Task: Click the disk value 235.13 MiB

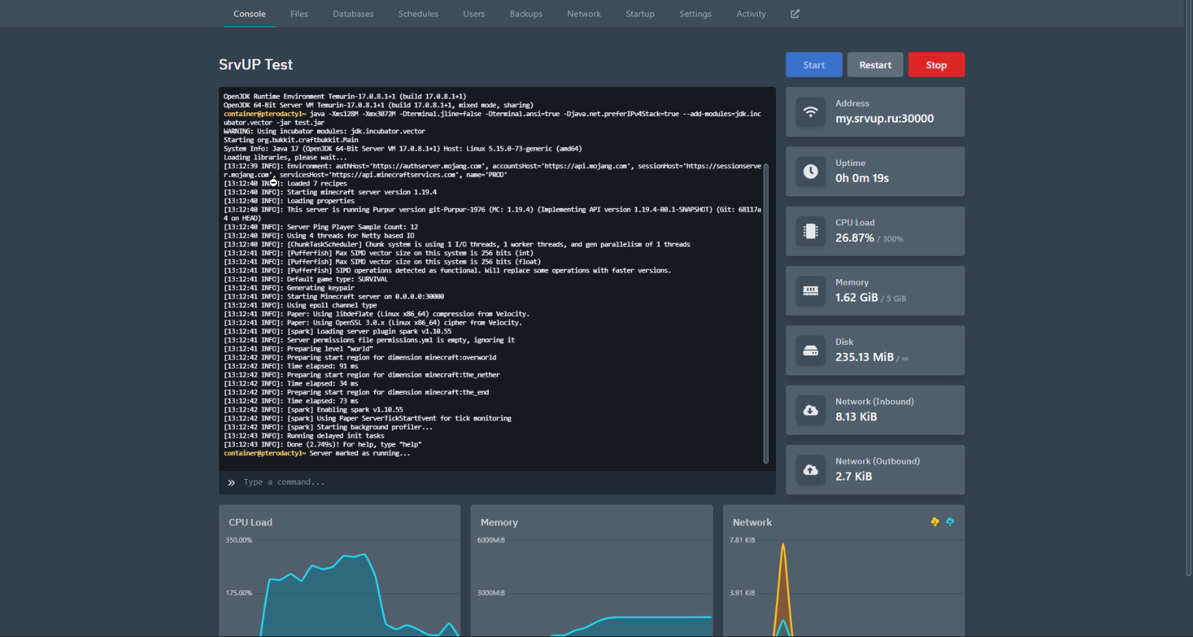Action: [864, 357]
